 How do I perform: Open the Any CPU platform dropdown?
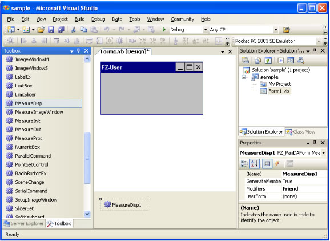(x=276, y=30)
